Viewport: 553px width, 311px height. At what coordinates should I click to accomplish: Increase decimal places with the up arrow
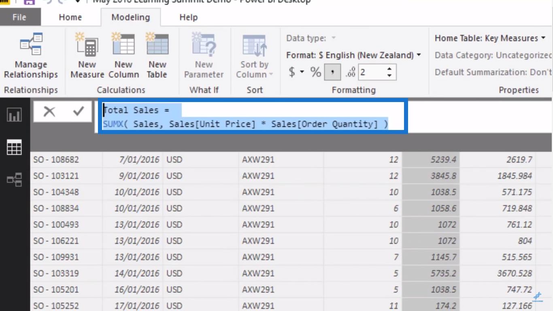pyautogui.click(x=389, y=69)
